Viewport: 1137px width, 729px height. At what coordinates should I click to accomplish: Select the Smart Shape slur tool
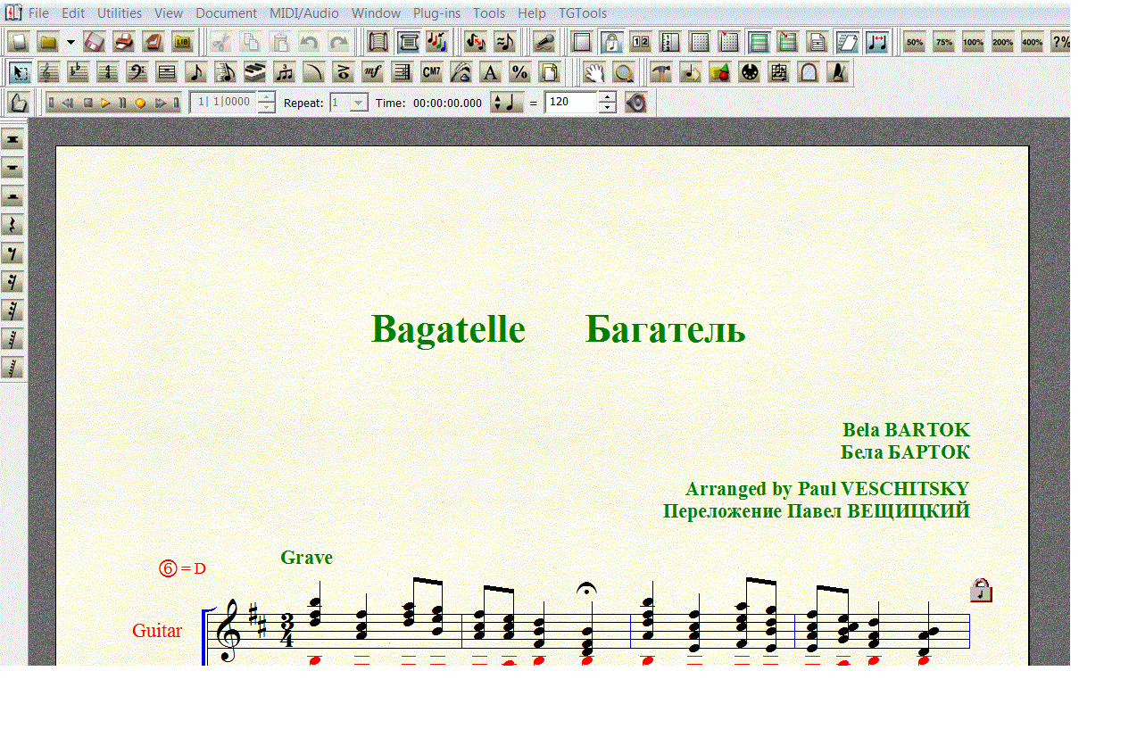pos(313,72)
